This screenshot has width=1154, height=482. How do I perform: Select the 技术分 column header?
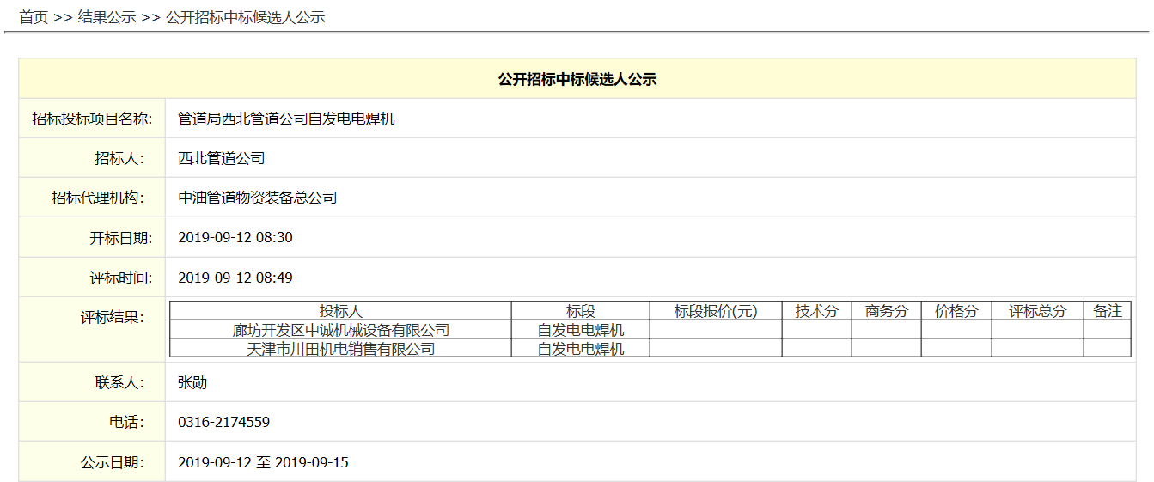click(817, 311)
